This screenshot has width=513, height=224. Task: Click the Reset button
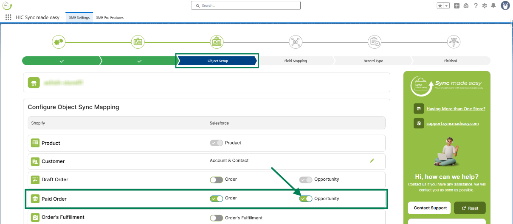[470, 208]
